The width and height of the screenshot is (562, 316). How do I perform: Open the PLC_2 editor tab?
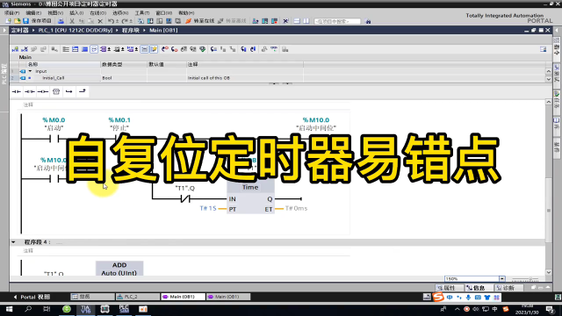[138, 297]
